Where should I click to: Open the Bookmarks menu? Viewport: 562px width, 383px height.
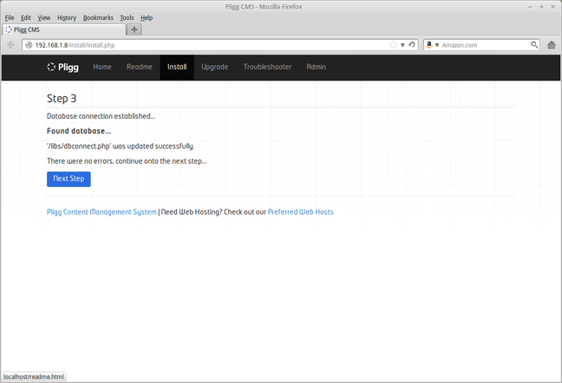tap(98, 18)
